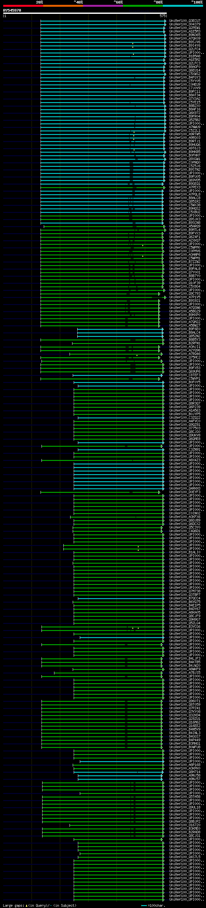
Task: Click label UniRef100_Q75HC2
Action: (184, 358)
